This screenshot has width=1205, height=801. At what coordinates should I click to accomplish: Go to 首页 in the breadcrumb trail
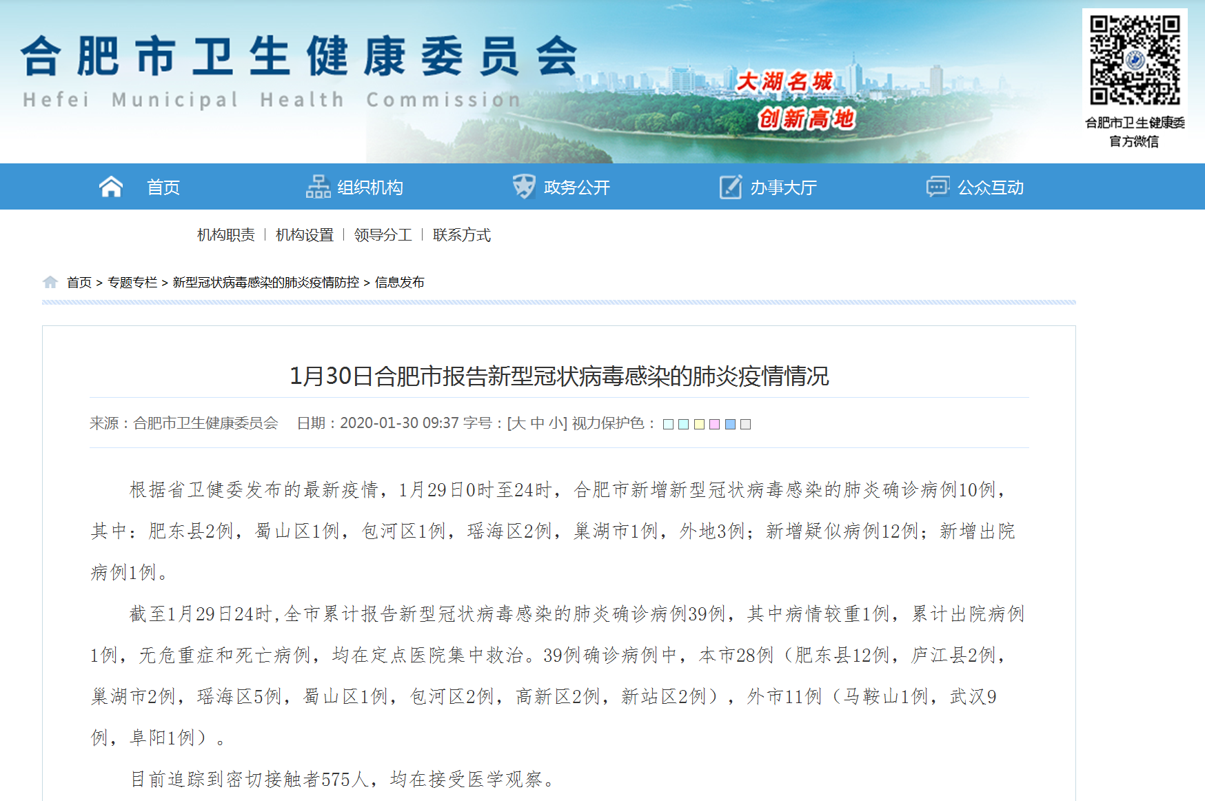pos(79,283)
